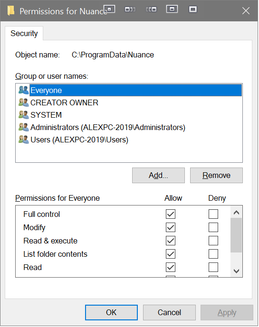259x327 pixels.
Task: Click the Remove button
Action: pyautogui.click(x=216, y=176)
